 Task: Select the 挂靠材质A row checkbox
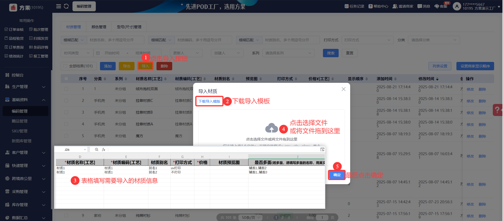(x=66, y=124)
